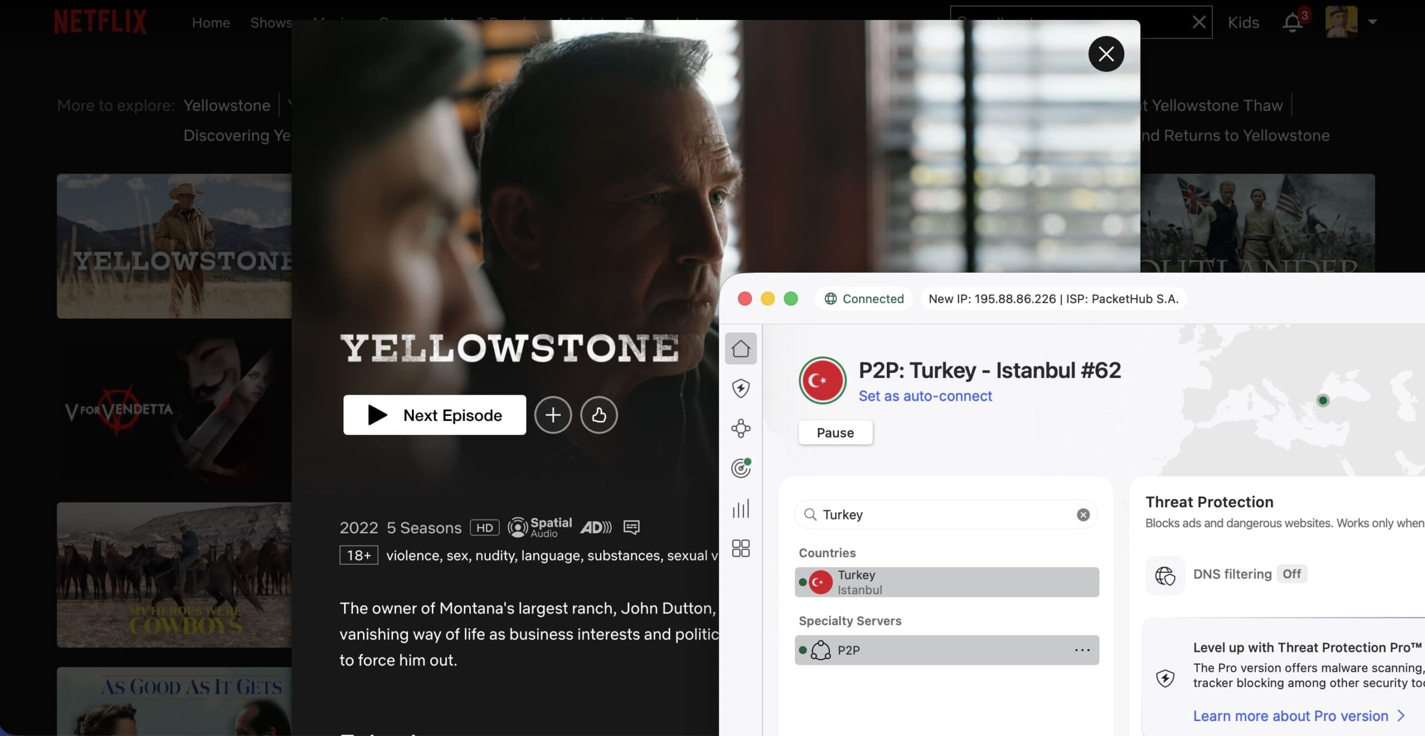Clear the Turkey search field with X
1425x736 pixels.
pos(1083,514)
